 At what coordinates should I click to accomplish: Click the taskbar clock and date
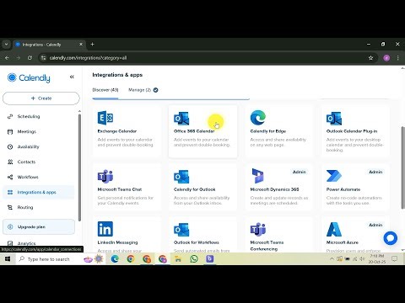coord(377,259)
